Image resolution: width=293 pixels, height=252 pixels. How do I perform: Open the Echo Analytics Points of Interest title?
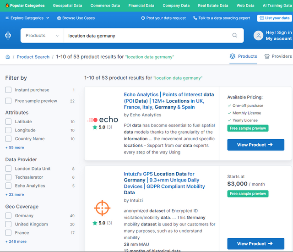click(169, 101)
